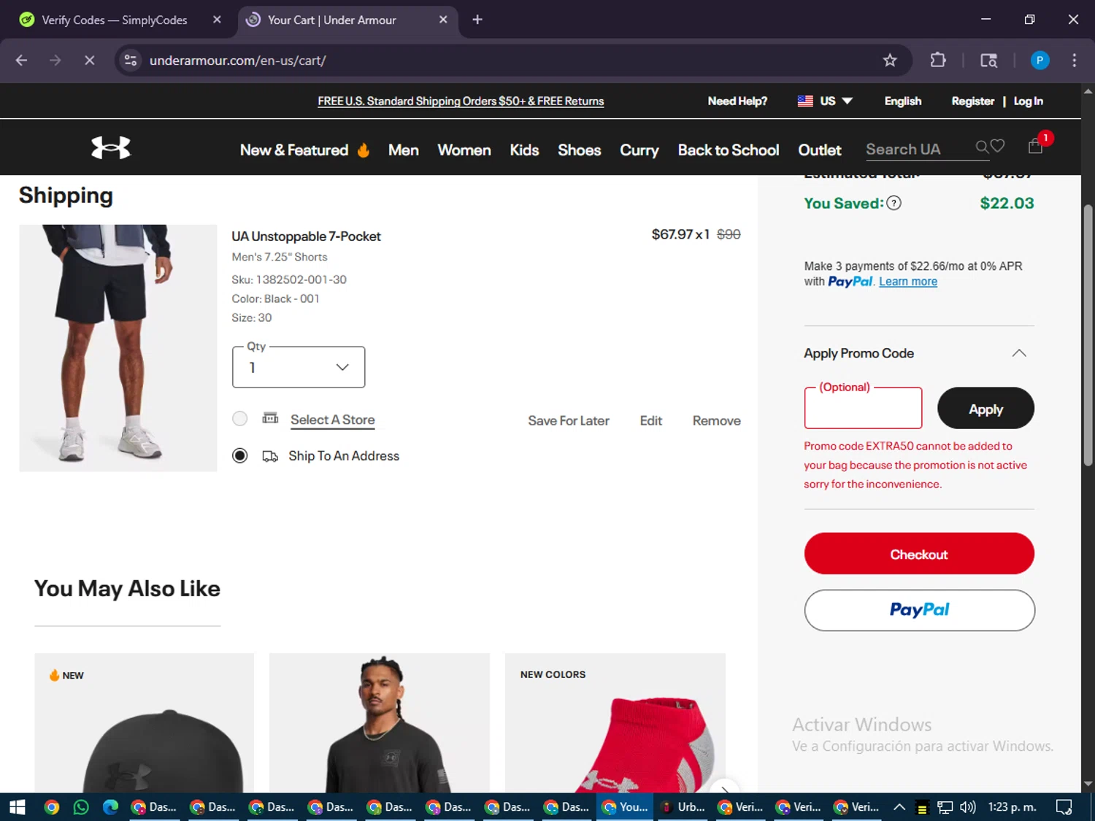Click the red Checkout button

point(919,554)
